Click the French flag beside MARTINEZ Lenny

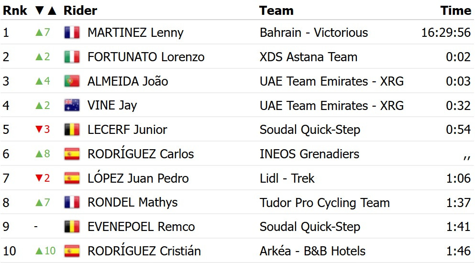point(72,33)
